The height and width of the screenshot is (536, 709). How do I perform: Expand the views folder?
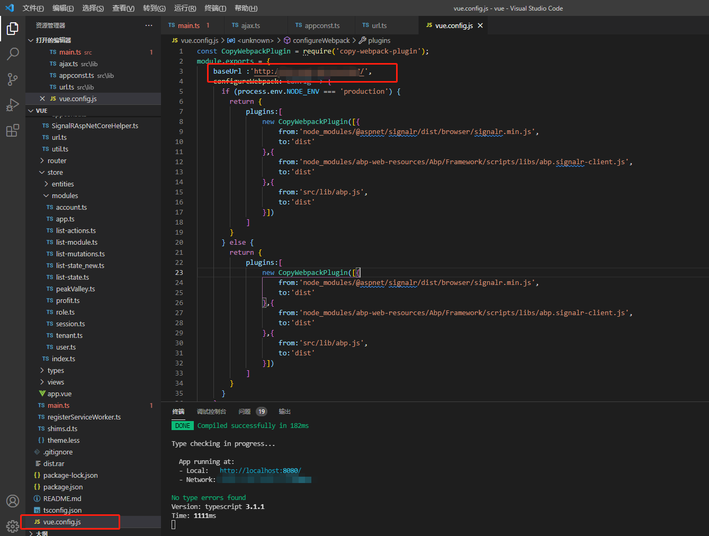tap(55, 382)
